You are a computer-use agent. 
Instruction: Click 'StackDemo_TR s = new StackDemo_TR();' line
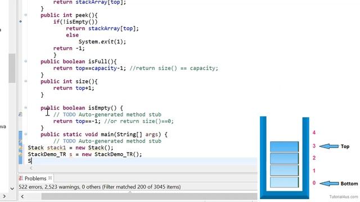click(x=85, y=154)
